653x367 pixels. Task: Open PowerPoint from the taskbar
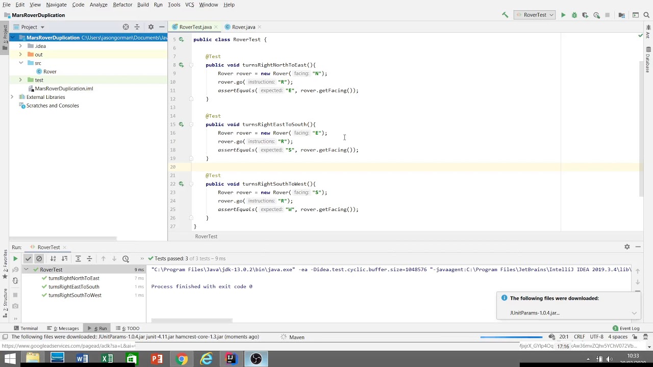coord(157,359)
